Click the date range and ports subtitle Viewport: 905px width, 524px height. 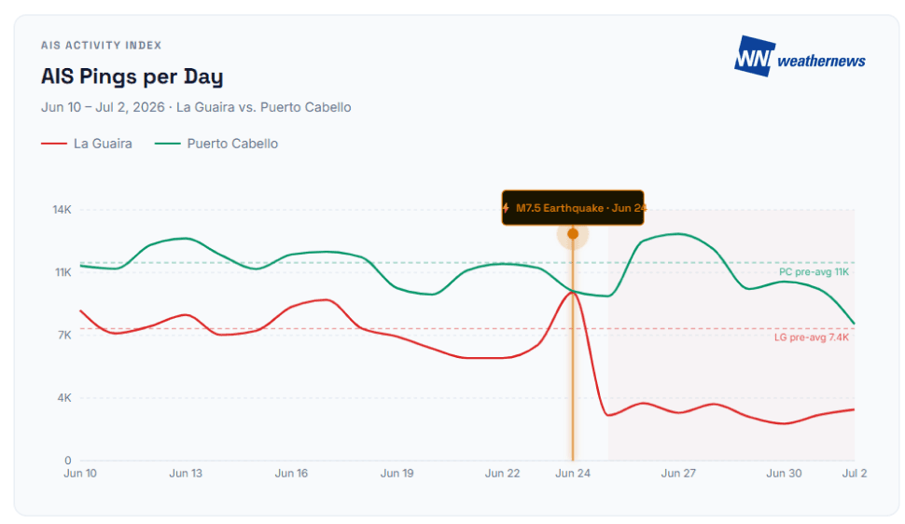click(196, 107)
